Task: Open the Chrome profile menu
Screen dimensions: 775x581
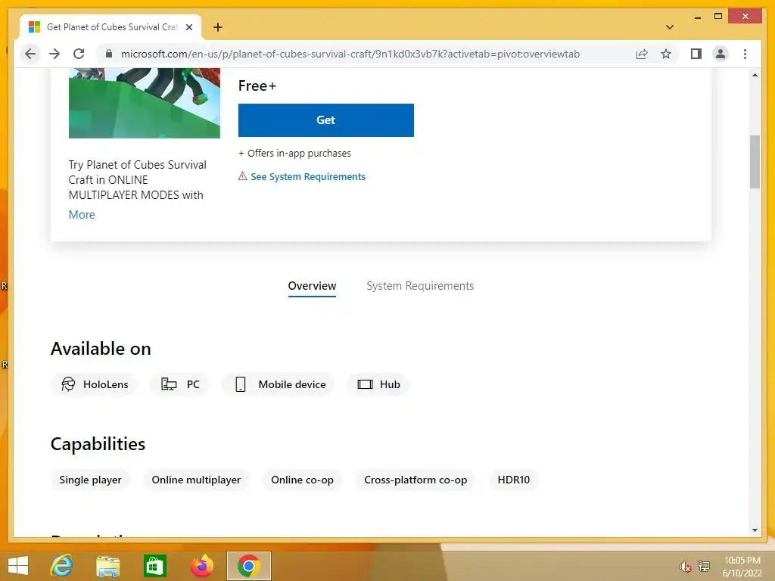Action: [721, 54]
